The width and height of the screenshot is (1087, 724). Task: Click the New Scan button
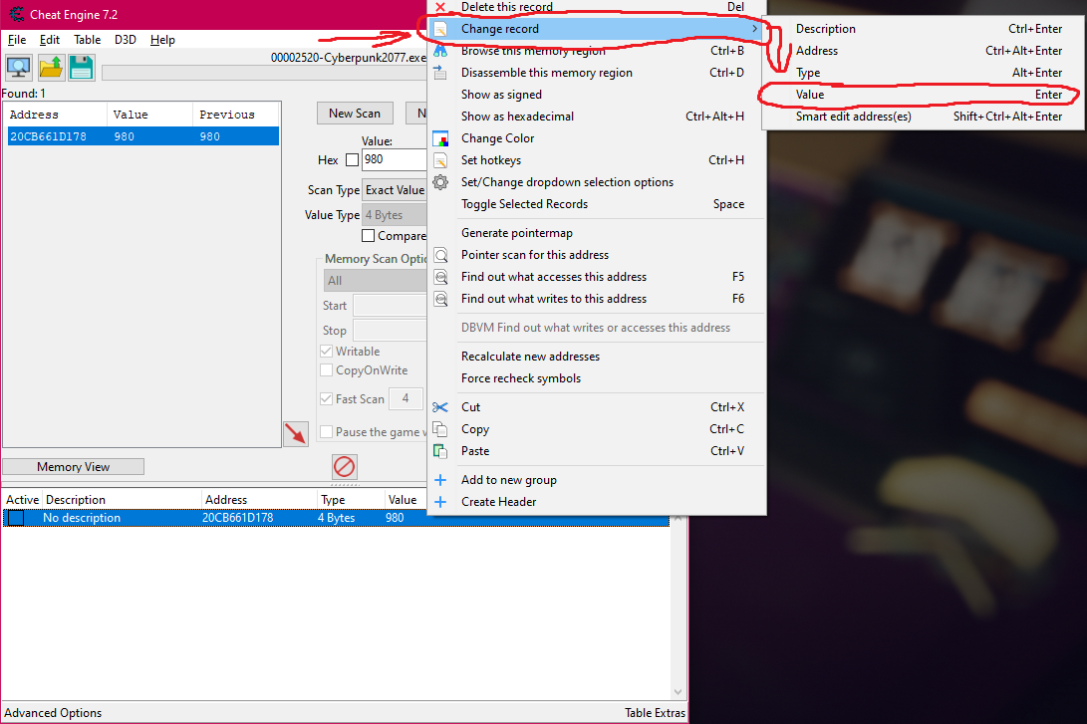point(355,113)
